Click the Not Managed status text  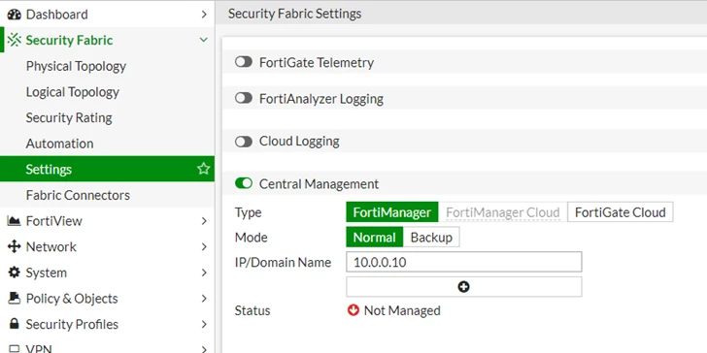coord(402,310)
